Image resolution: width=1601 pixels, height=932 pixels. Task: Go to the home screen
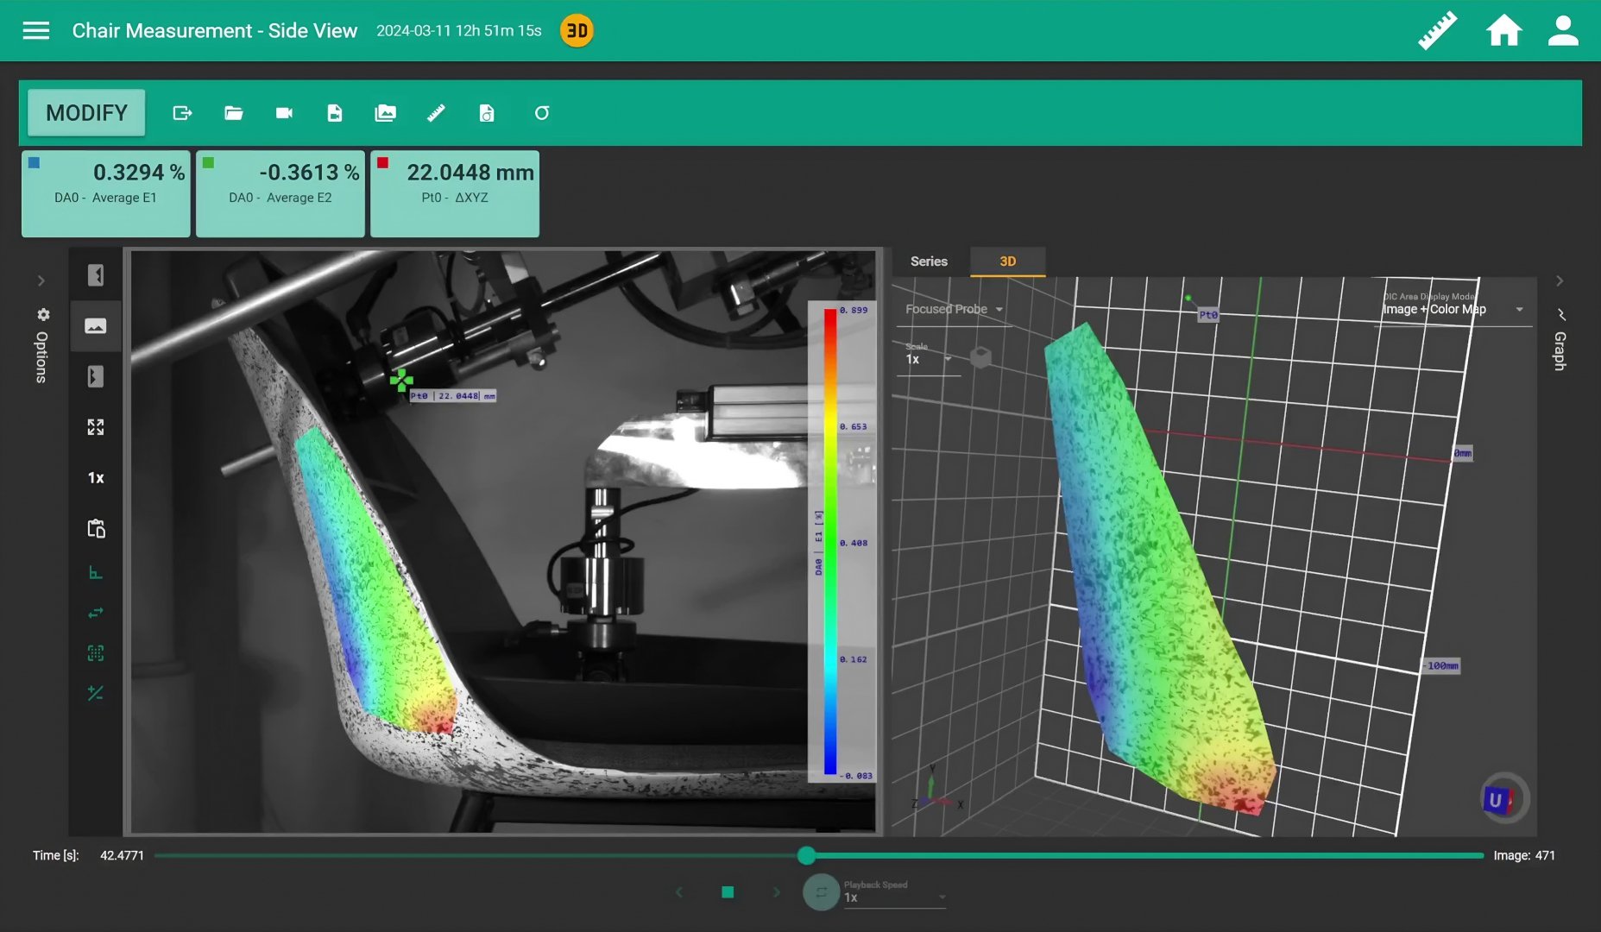pyautogui.click(x=1503, y=31)
